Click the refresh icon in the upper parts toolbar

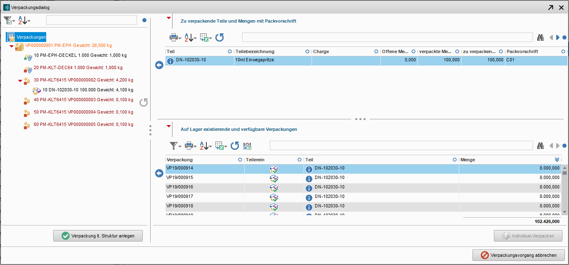pos(220,37)
